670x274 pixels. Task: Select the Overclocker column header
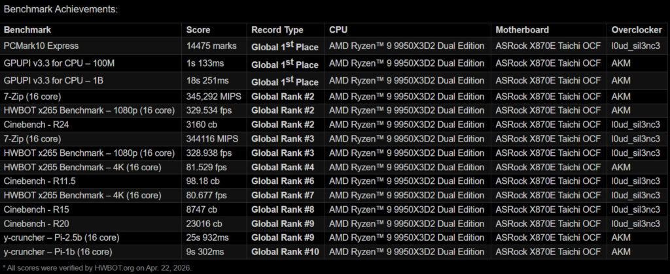point(636,30)
